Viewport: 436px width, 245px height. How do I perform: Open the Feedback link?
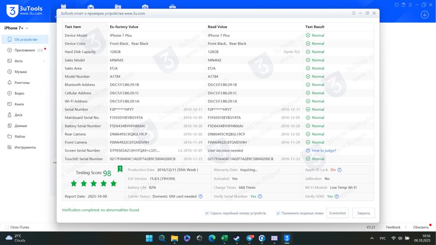coord(393,227)
